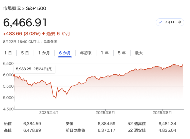190x139 pixels.
Task: Switch to 5 年 range tab
Action: point(122,53)
